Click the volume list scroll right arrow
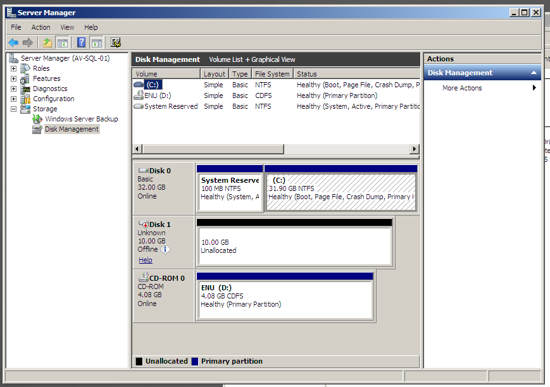This screenshot has width=550, height=387. pos(415,149)
